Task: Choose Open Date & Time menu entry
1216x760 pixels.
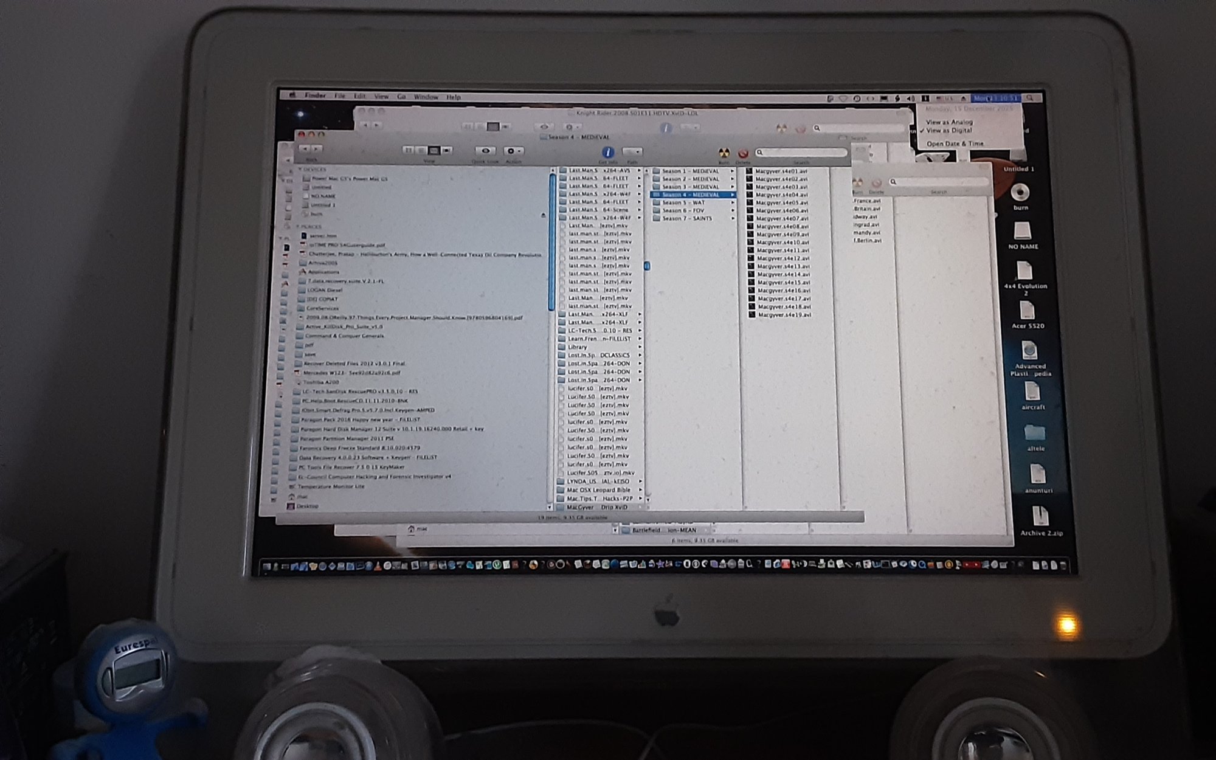Action: (x=955, y=144)
